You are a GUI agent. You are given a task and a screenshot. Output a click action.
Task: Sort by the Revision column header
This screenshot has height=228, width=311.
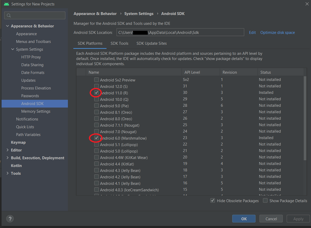click(239, 72)
